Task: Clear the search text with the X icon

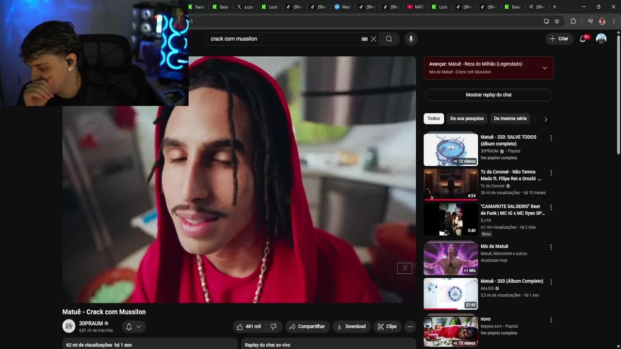Action: [374, 39]
